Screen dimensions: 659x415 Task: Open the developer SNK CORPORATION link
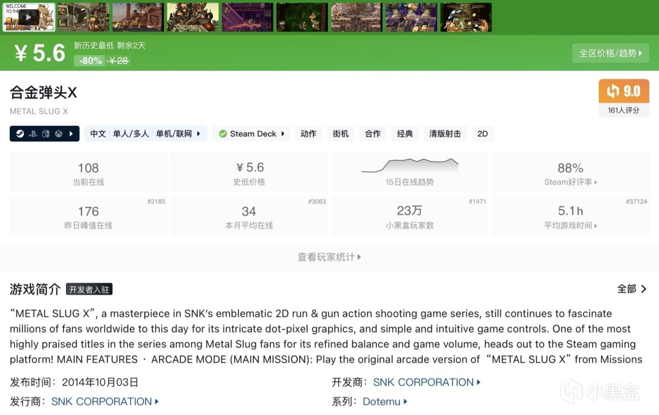pyautogui.click(x=427, y=382)
